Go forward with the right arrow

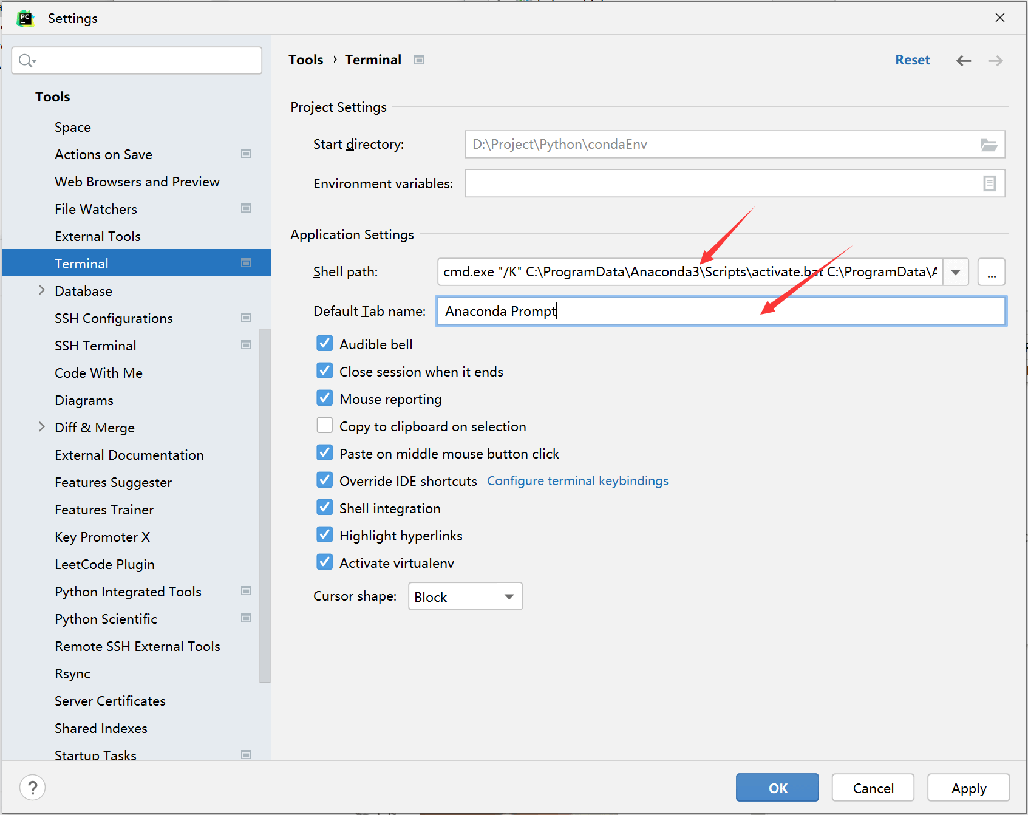click(x=996, y=60)
